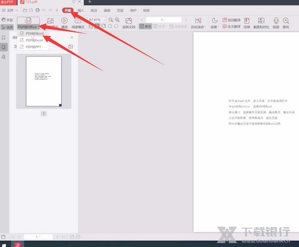Image resolution: width=299 pixels, height=247 pixels.
Task: Enable 单页 single page view
Action: click(146, 26)
